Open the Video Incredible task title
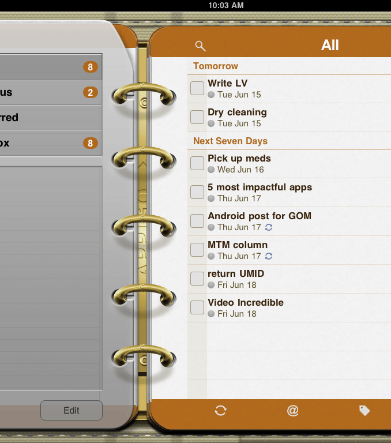 pos(246,302)
